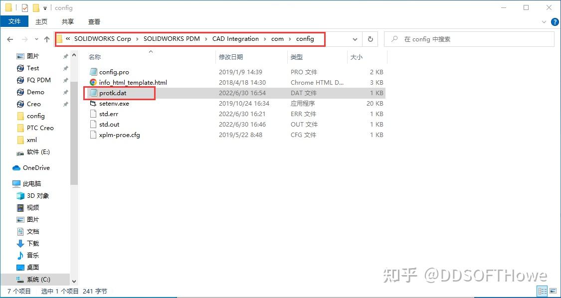
Task: Switch to the 查看 ribbon tab
Action: point(94,21)
